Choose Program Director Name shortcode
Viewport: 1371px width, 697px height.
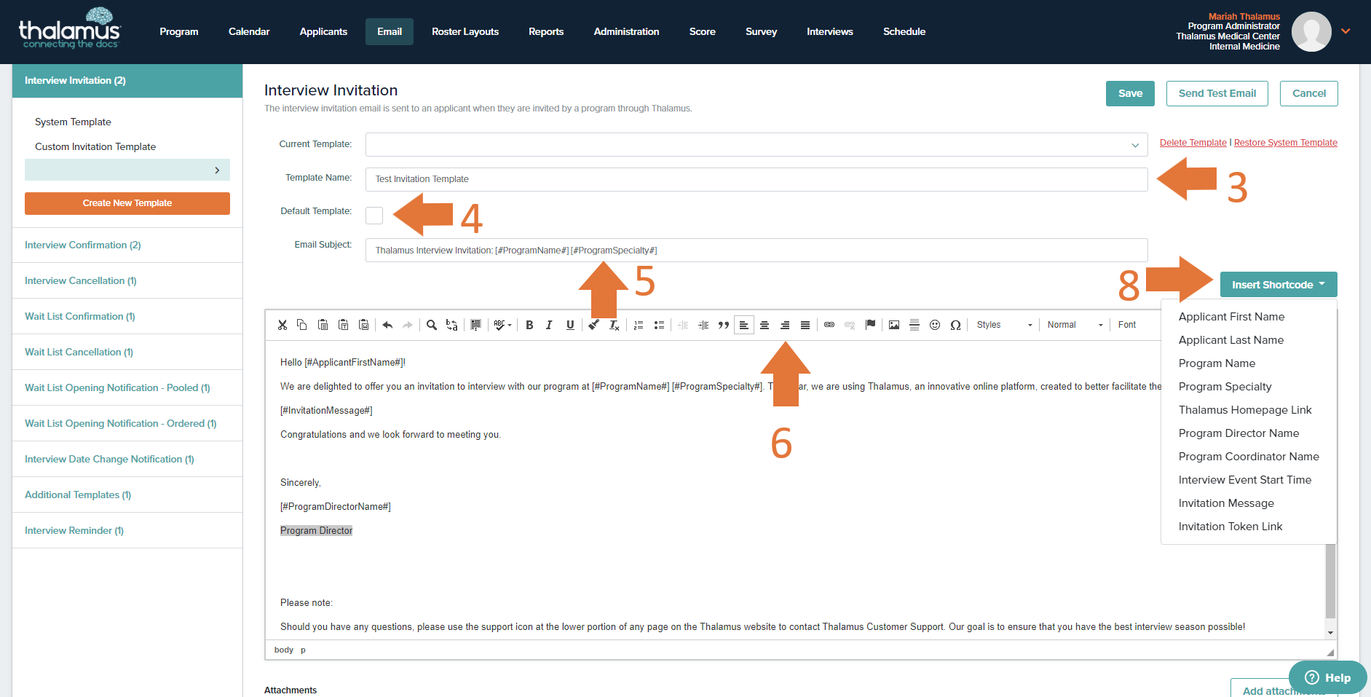coord(1238,433)
